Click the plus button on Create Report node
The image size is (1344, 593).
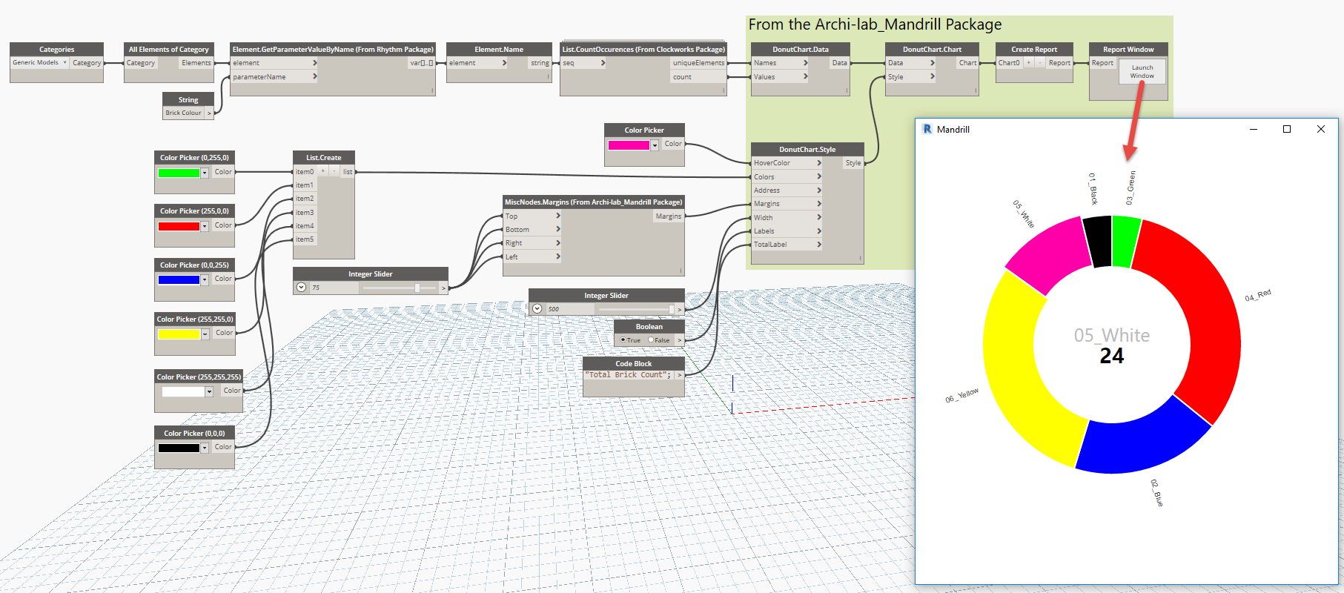pyautogui.click(x=1028, y=63)
